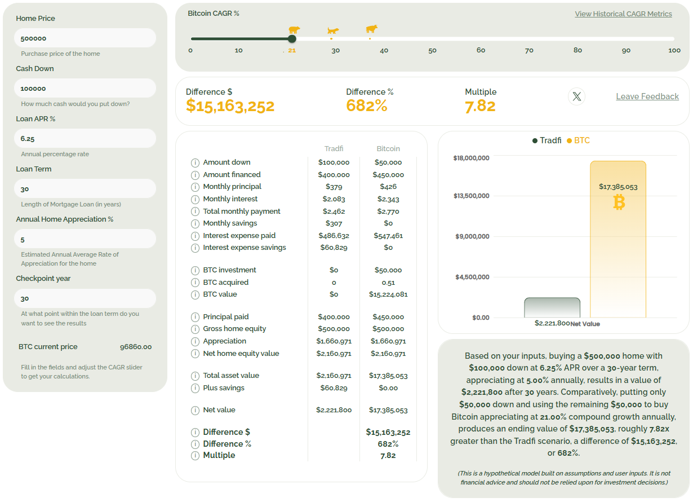Select the middle animal CAGR preset icon
693x502 pixels.
[333, 31]
